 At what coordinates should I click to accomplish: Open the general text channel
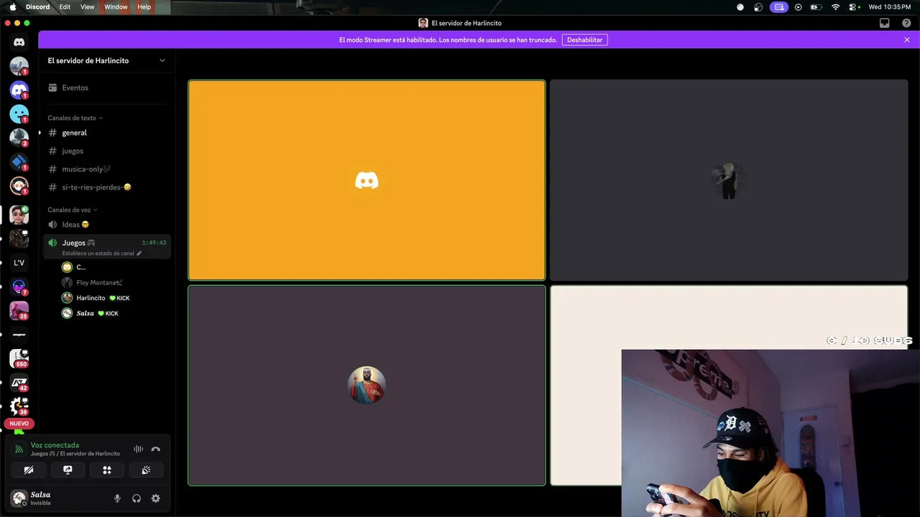[106, 133]
